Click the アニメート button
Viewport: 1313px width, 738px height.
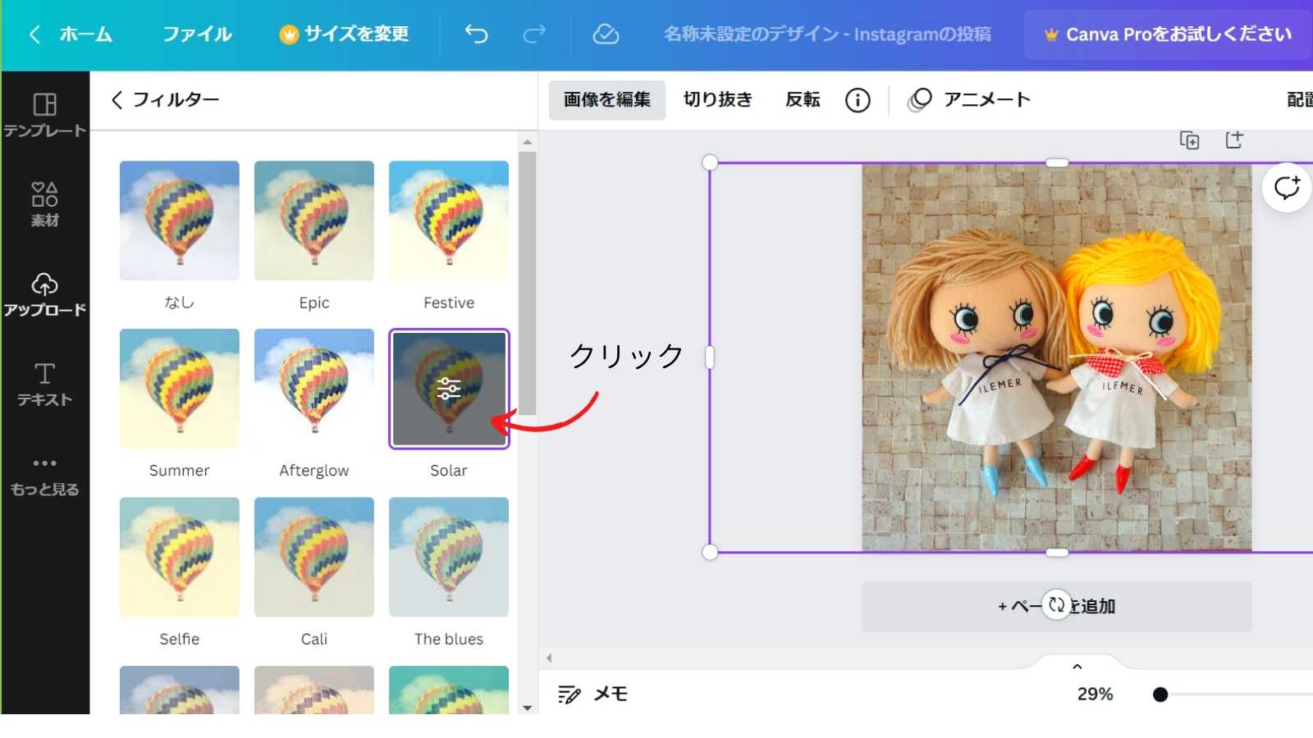(969, 100)
